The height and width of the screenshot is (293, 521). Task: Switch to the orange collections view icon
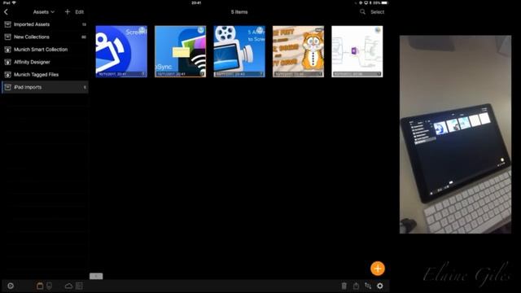(40, 286)
